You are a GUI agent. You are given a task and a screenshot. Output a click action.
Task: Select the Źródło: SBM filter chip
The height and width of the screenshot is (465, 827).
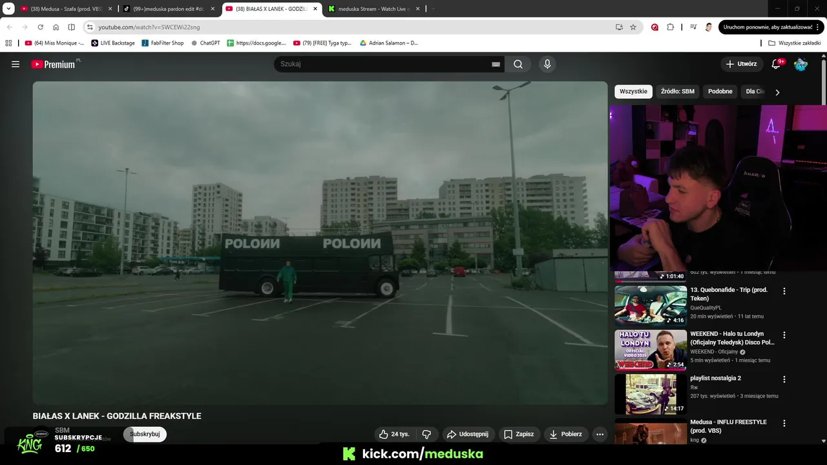677,92
